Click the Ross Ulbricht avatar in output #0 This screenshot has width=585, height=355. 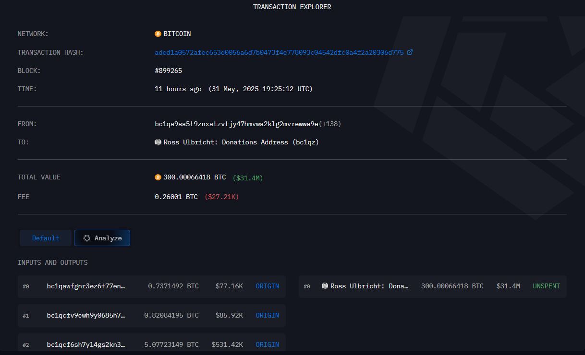325,286
